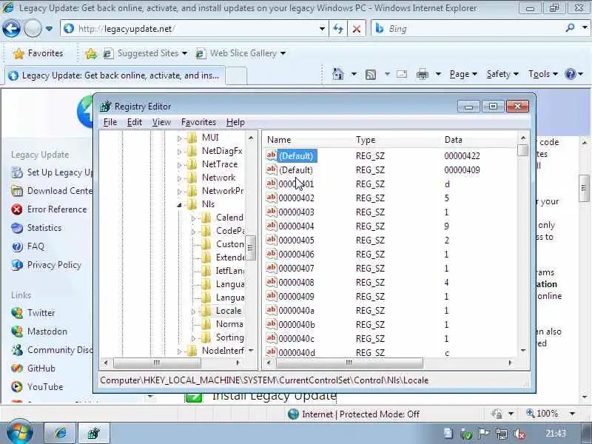The height and width of the screenshot is (444, 592).
Task: Open the Tools menu in Internet Explorer
Action: [543, 74]
